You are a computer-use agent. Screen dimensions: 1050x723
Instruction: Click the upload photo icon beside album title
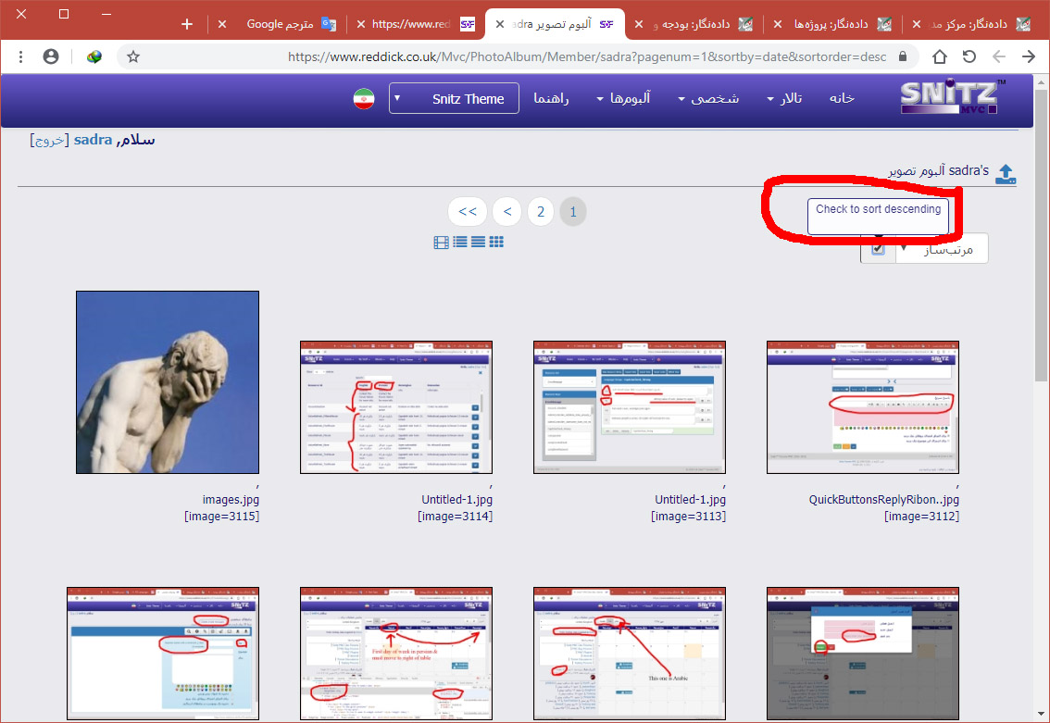(x=1005, y=174)
